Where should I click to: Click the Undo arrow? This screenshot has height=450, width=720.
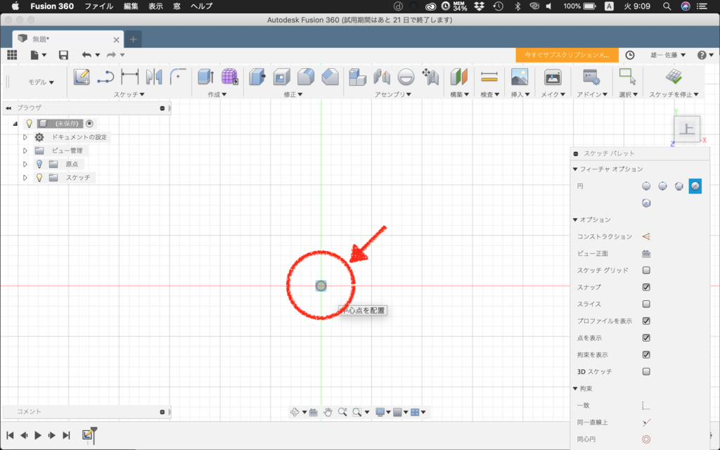[86, 55]
